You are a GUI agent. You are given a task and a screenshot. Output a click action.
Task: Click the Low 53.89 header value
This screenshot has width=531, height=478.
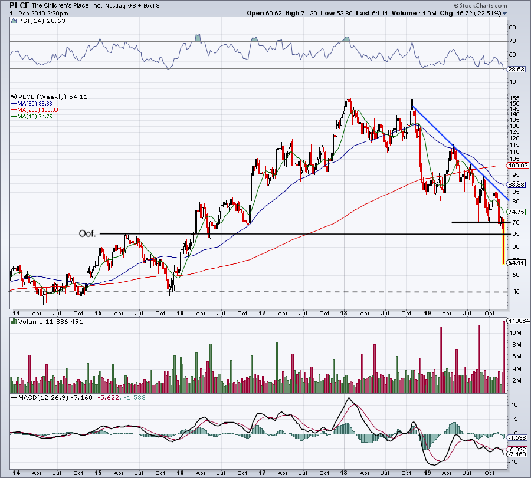[336, 13]
